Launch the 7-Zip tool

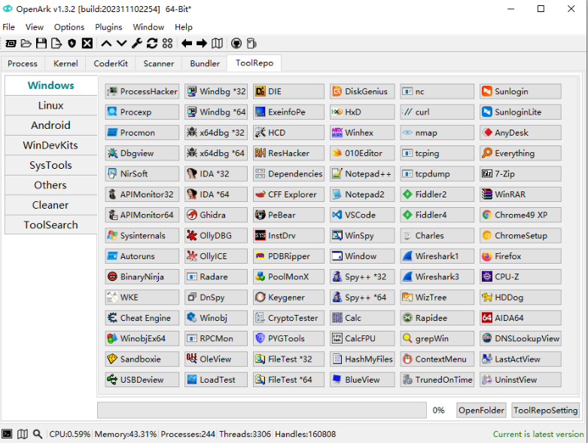coord(520,174)
